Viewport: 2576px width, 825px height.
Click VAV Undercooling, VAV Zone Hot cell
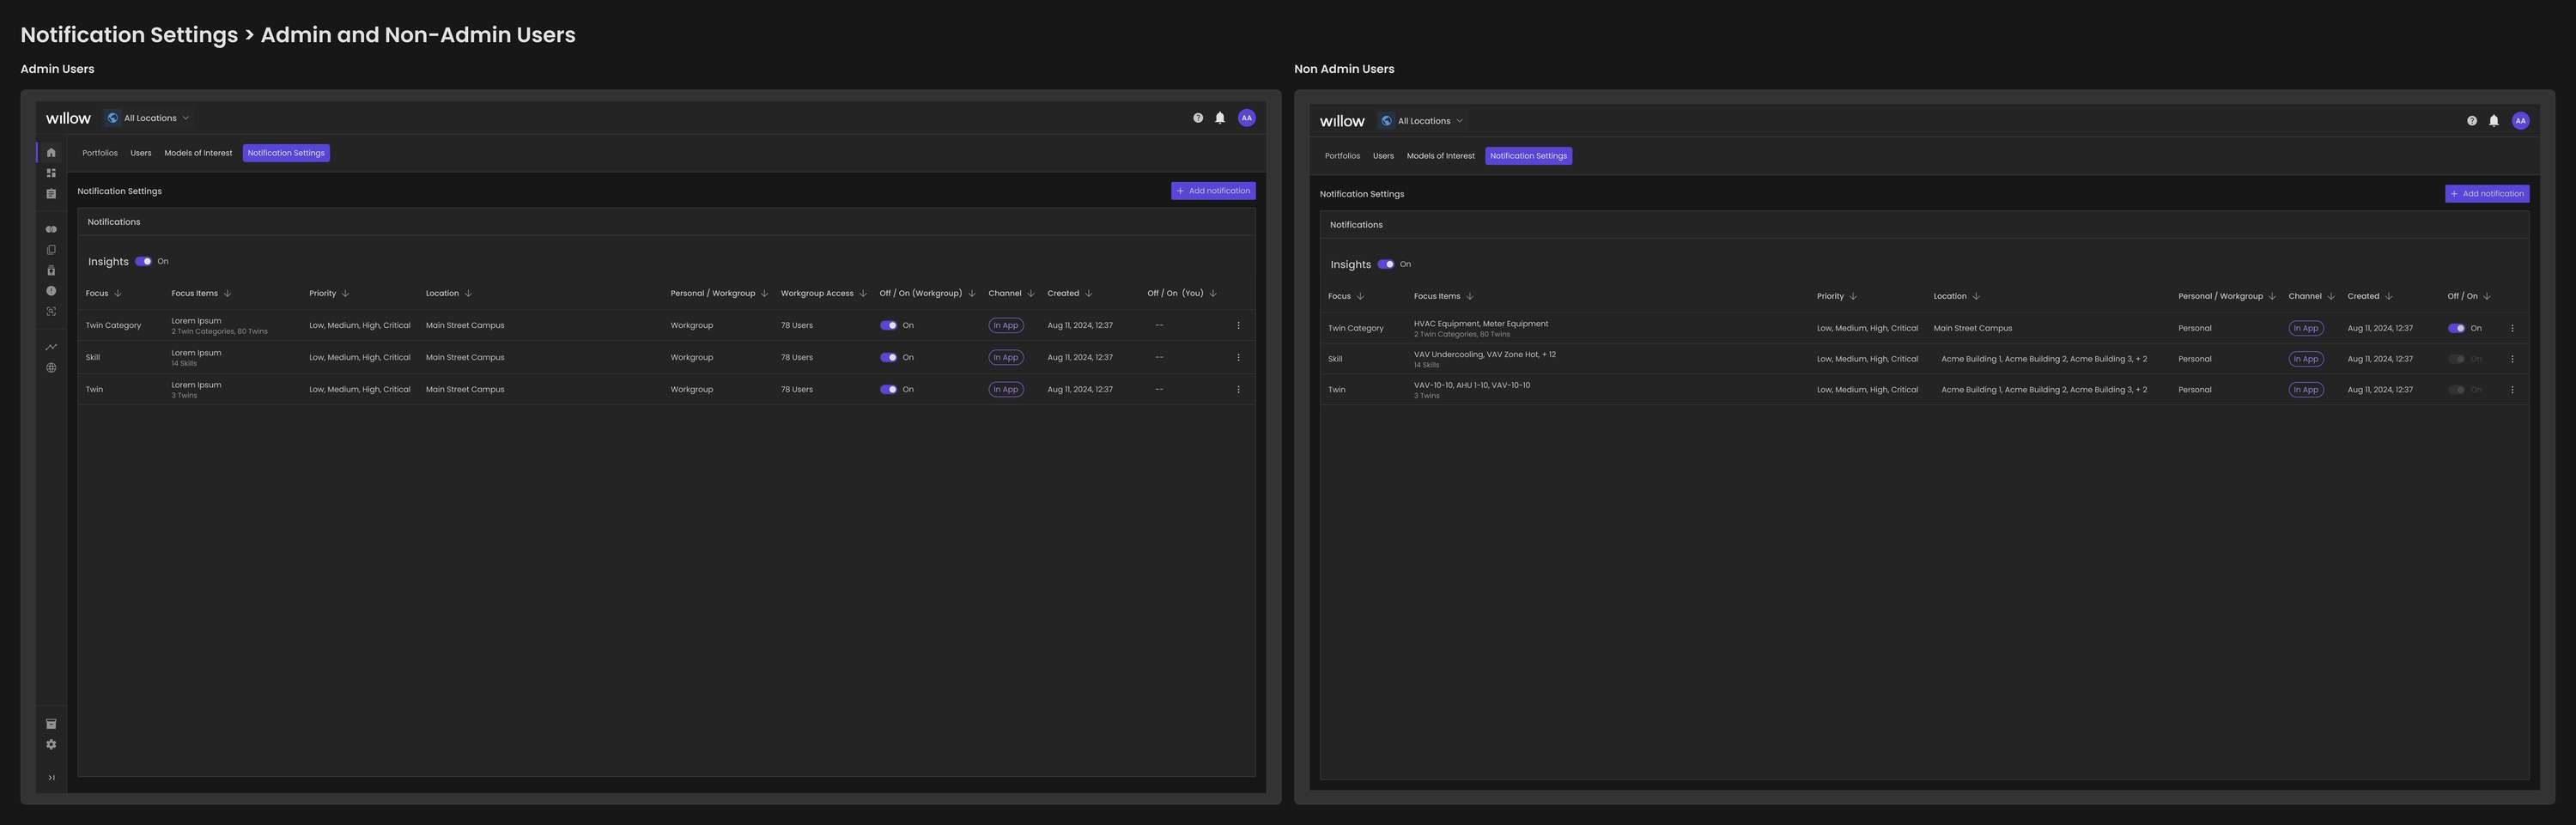tap(1485, 355)
